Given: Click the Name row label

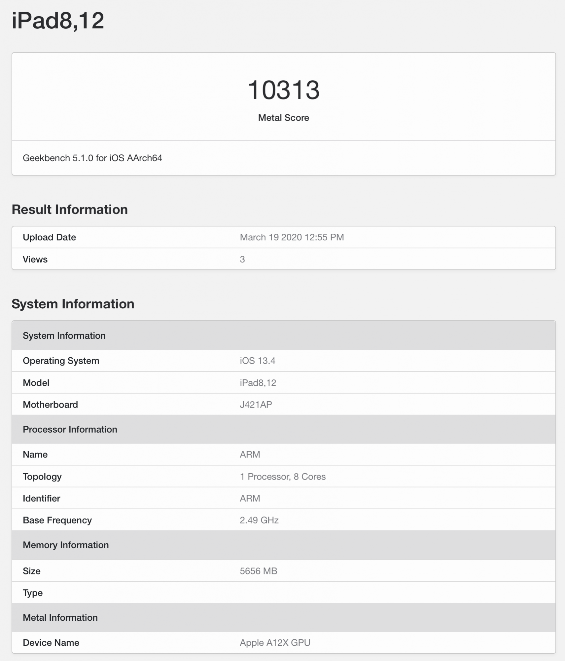Looking at the screenshot, I should click(x=35, y=454).
